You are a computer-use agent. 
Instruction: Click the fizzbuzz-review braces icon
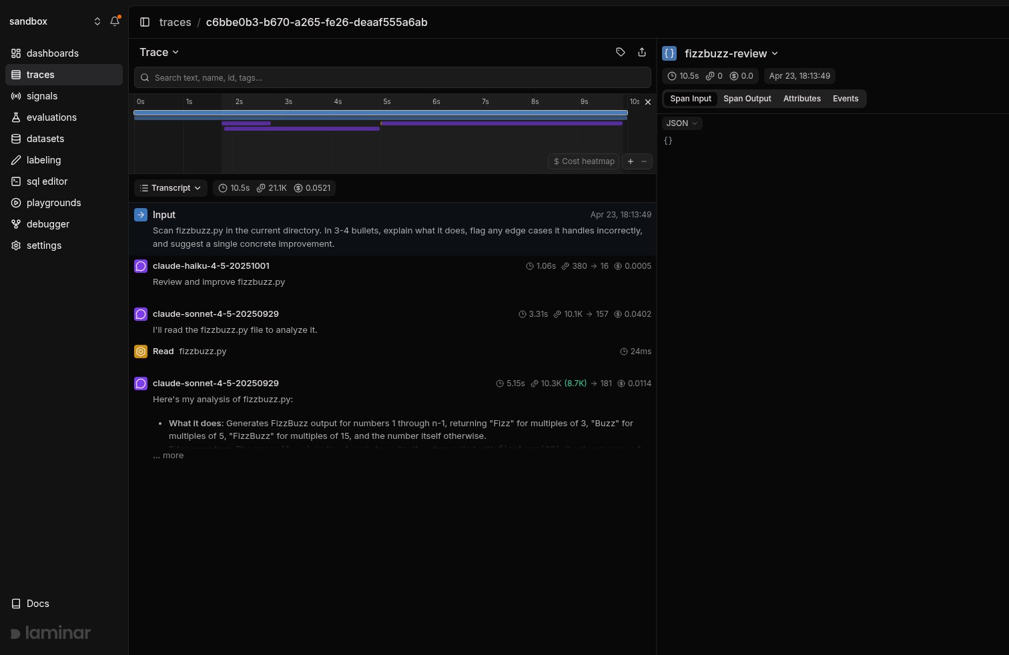tap(669, 53)
